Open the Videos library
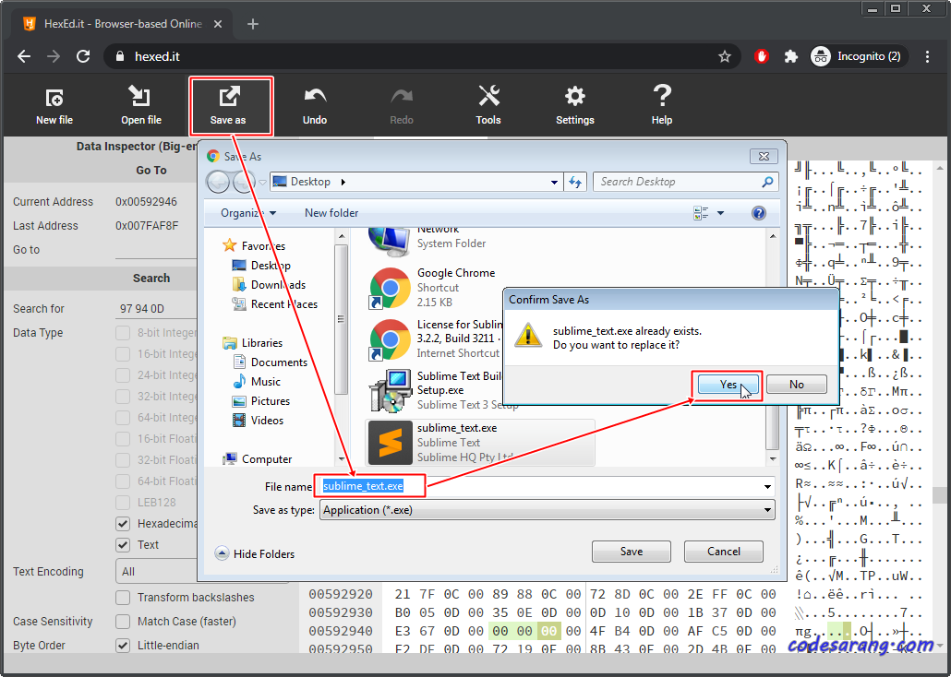The width and height of the screenshot is (951, 677). [x=259, y=421]
